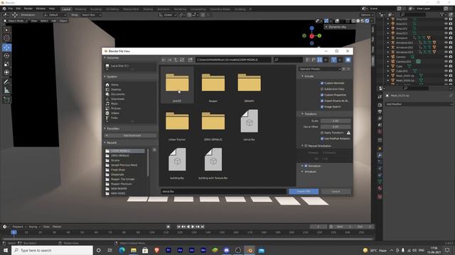Click the current frame marker in timeline
The height and width of the screenshot is (255, 455).
(x=14, y=232)
